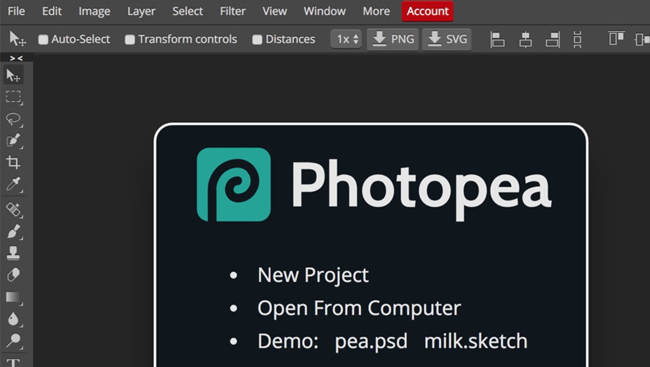Collapse the toolbar with the >< toggle
Viewport: 650px width, 367px height.
coord(16,59)
